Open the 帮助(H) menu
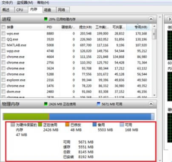 click(x=43, y=3)
